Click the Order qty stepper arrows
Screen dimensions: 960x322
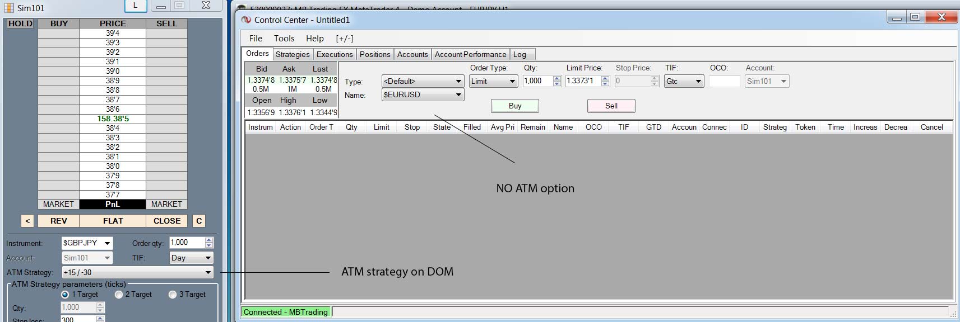[209, 243]
